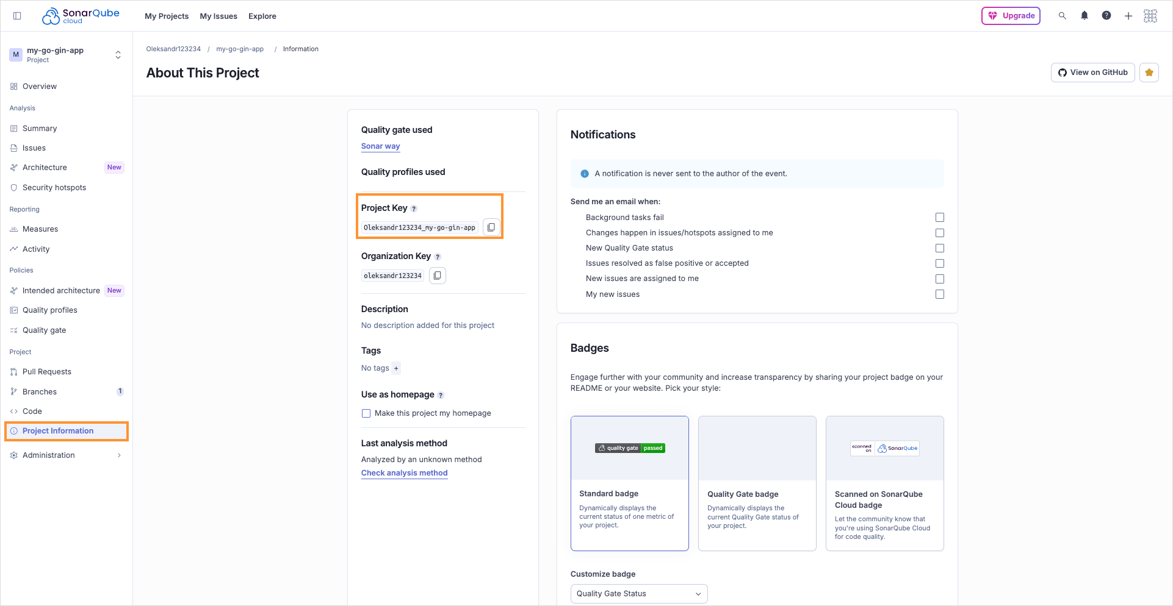This screenshot has width=1173, height=606.
Task: Open the notifications bell
Action: tap(1085, 16)
